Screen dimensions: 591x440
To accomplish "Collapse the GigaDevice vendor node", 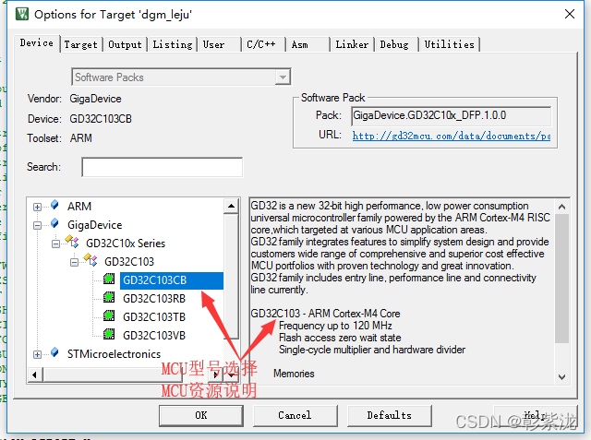I will point(37,225).
